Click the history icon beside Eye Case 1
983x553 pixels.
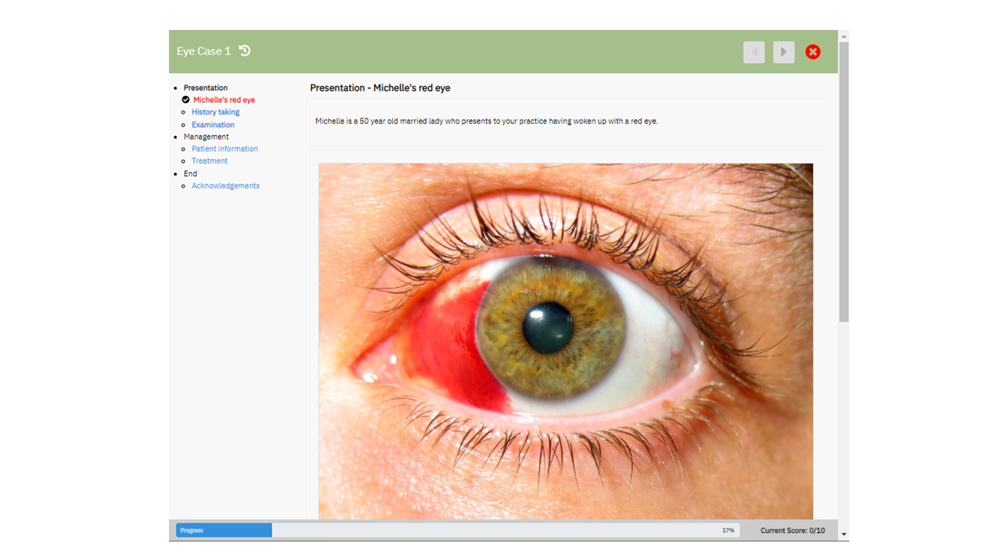pos(245,51)
